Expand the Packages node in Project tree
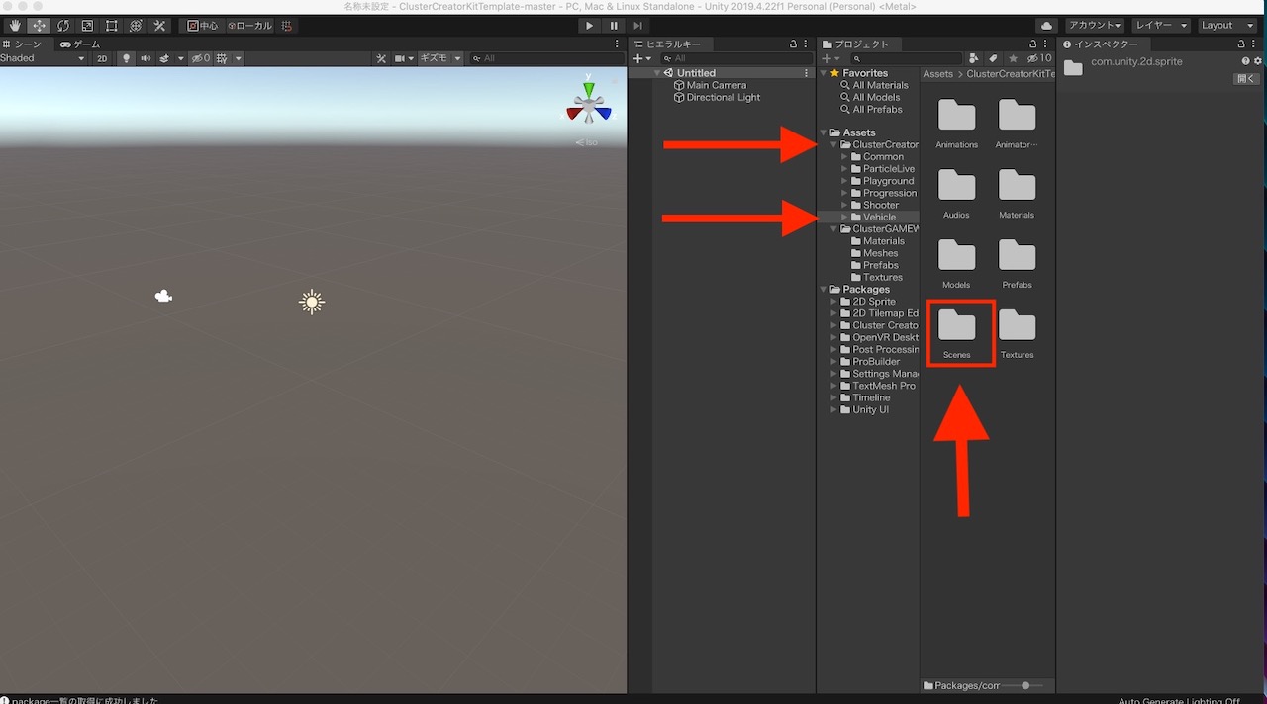Image resolution: width=1267 pixels, height=704 pixels. tap(823, 289)
